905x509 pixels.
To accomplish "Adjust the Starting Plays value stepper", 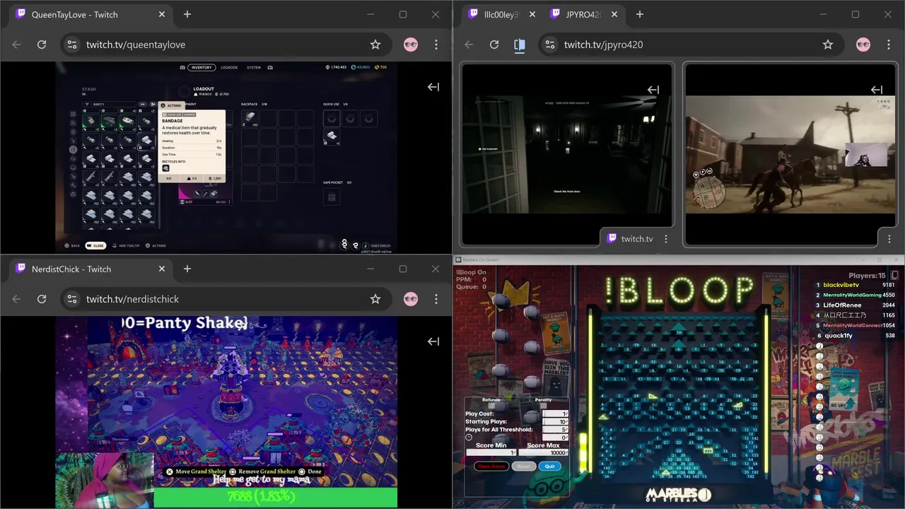I will (x=555, y=422).
